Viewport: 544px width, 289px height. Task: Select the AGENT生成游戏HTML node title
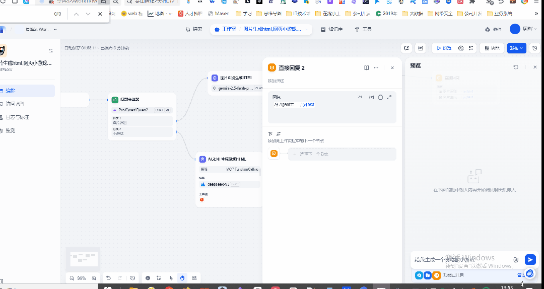pyautogui.click(x=227, y=159)
